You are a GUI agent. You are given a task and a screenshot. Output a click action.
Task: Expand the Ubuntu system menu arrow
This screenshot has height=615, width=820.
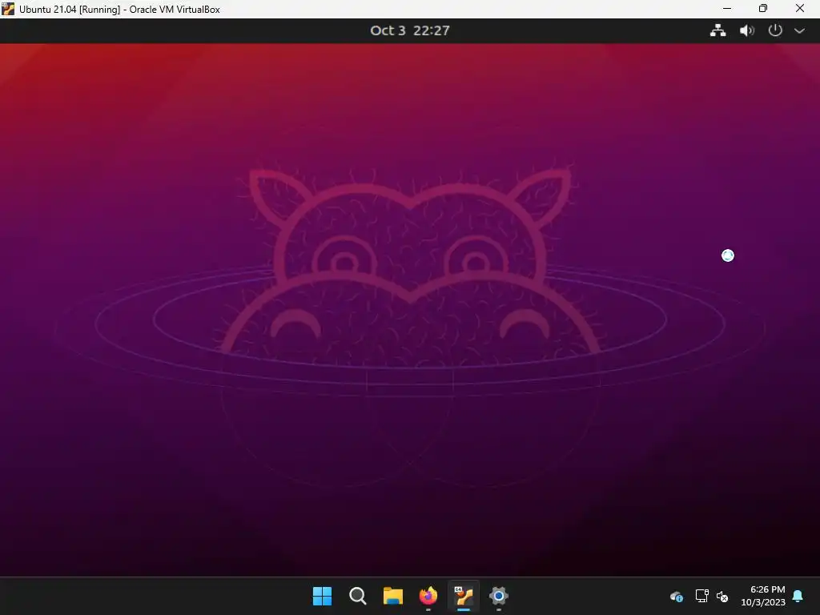point(799,31)
